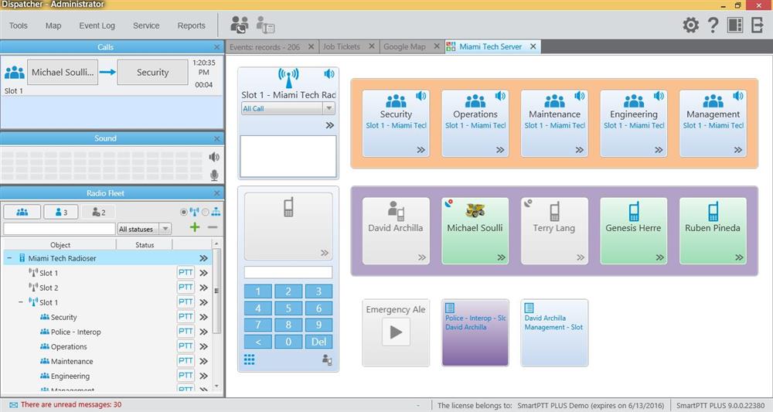Collapse the Miami Tech Radioserver tree node
The image size is (773, 412).
(9, 258)
